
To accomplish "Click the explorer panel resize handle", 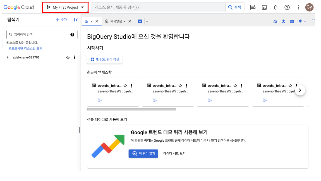I will coord(80,130).
